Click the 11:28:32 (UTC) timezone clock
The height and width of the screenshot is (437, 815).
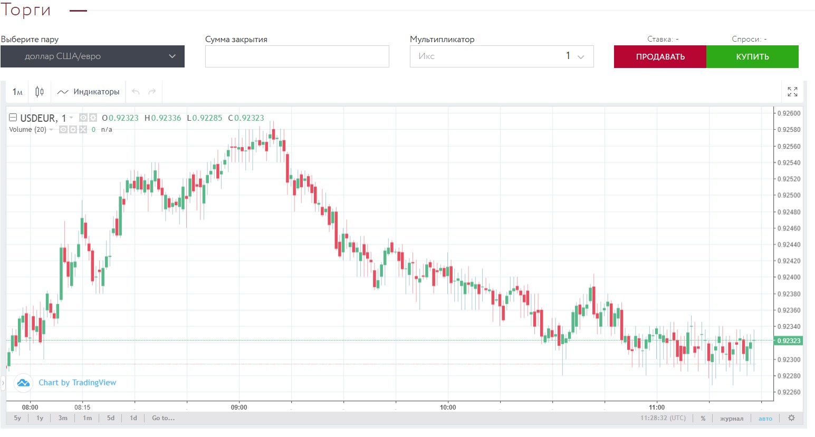663,418
